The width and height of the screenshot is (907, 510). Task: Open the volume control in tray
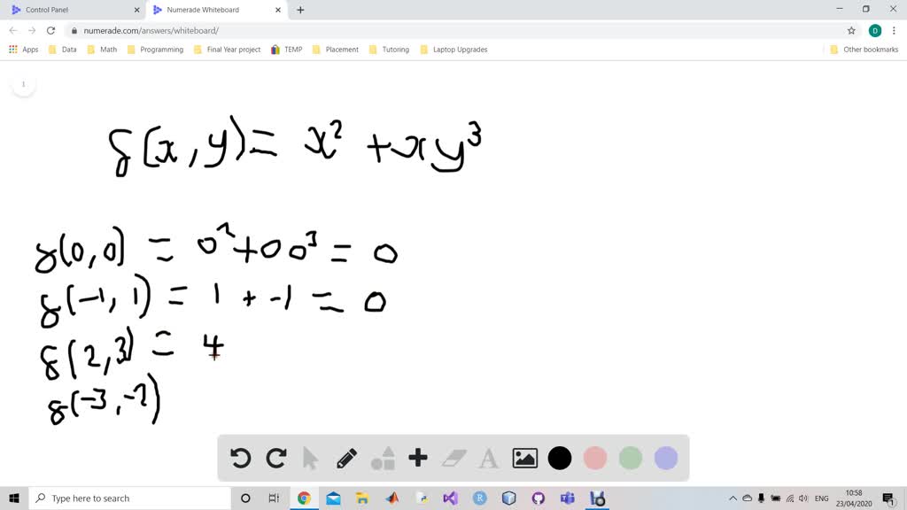click(802, 498)
